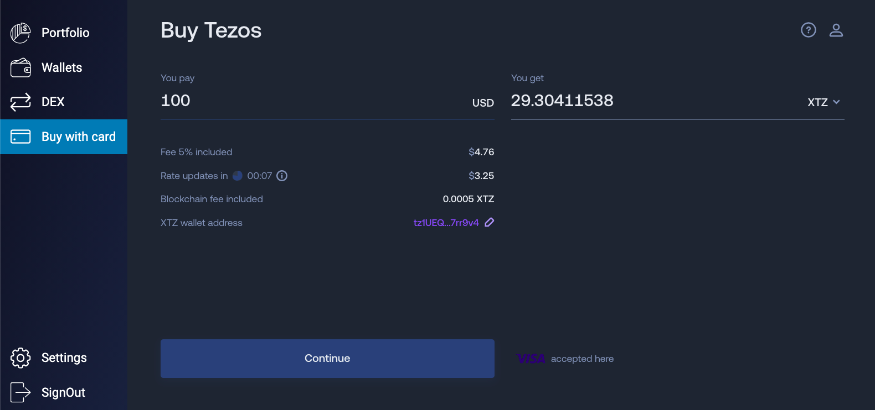
Task: Edit wallet address with the pencil icon
Action: 489,222
